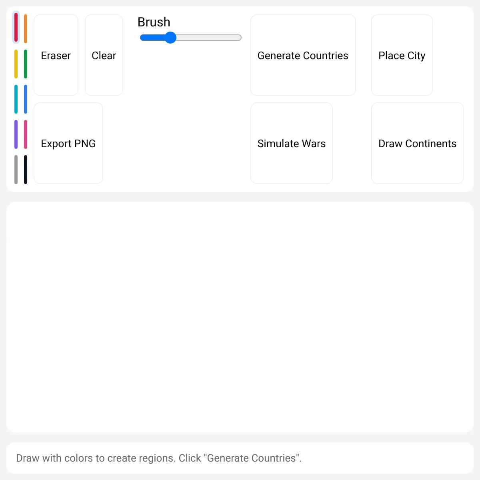The height and width of the screenshot is (480, 480).
Task: Choose the blue color swatch
Action: point(26,99)
